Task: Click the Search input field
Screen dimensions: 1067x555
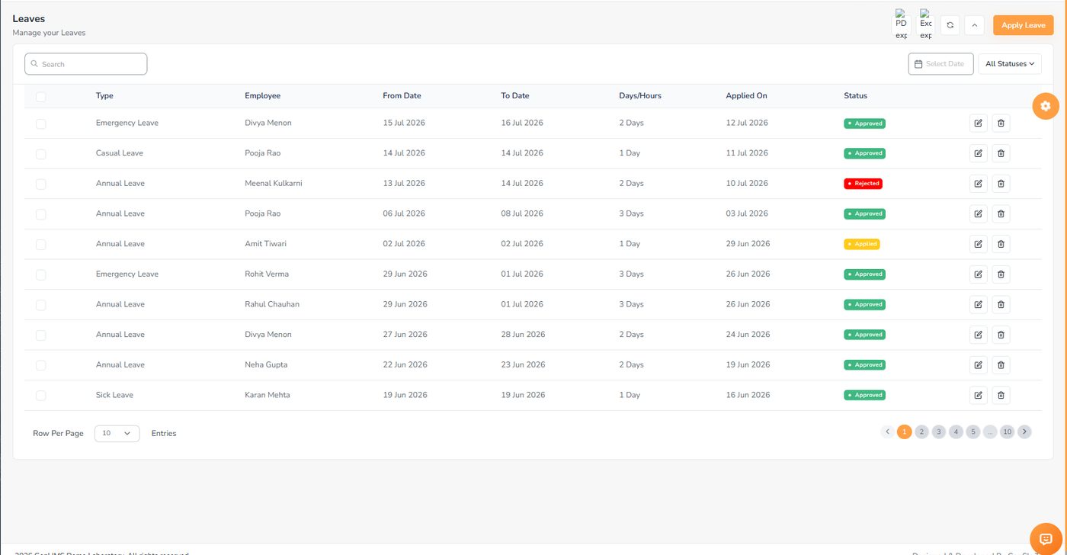Action: coord(86,64)
